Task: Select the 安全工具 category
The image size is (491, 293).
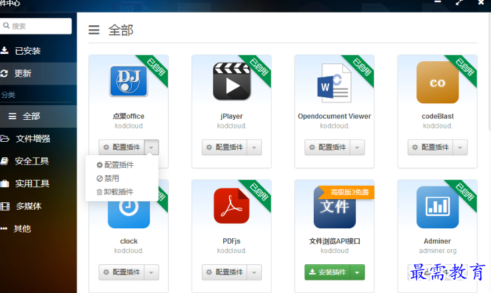Action: coord(38,161)
